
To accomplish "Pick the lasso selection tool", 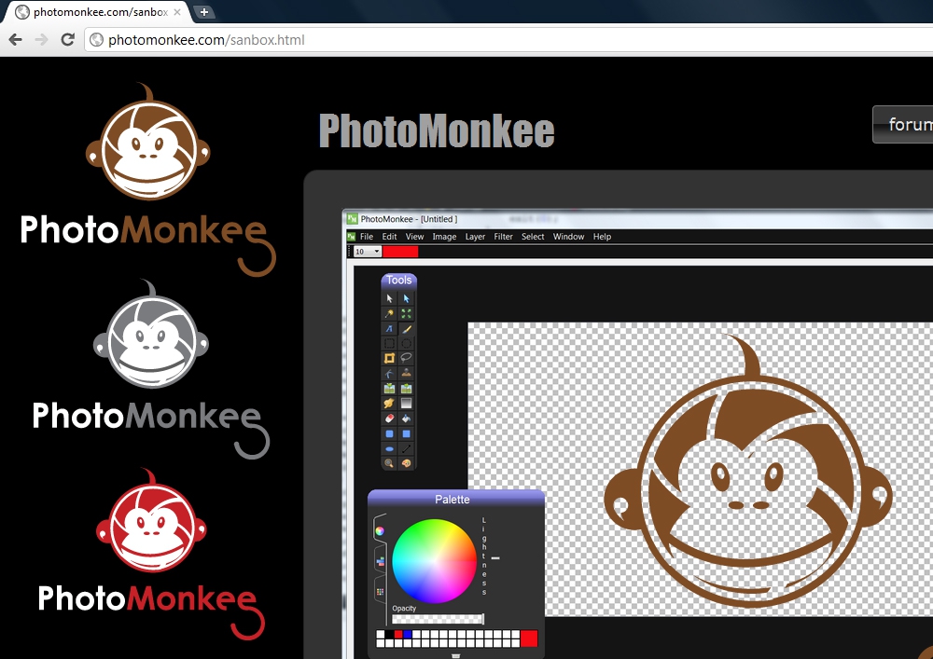I will (x=407, y=359).
